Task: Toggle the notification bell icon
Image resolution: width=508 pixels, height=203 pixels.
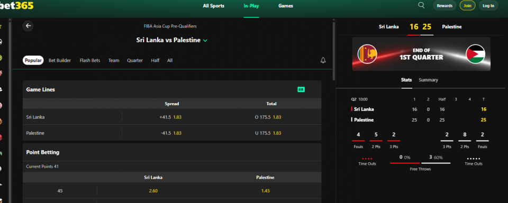Action: click(x=323, y=60)
